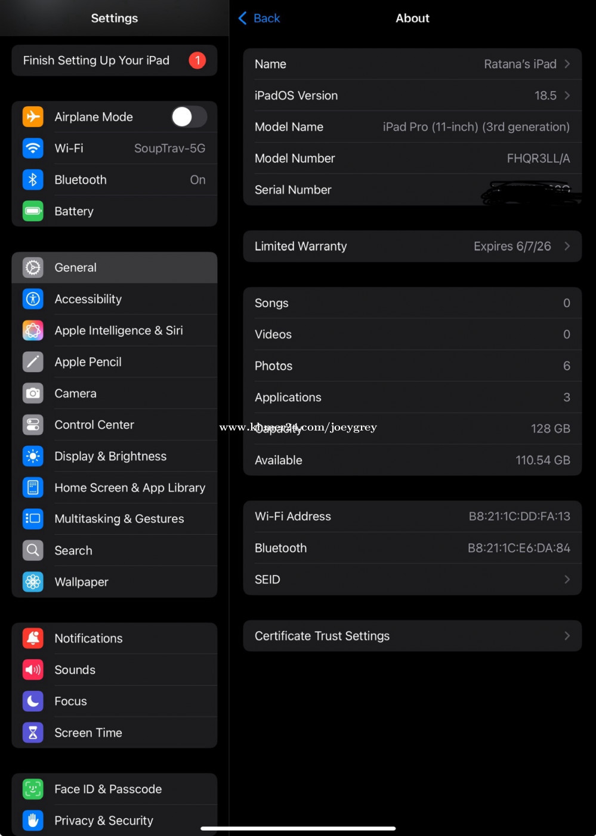Open Certificate Trust Settings label

coord(322,636)
